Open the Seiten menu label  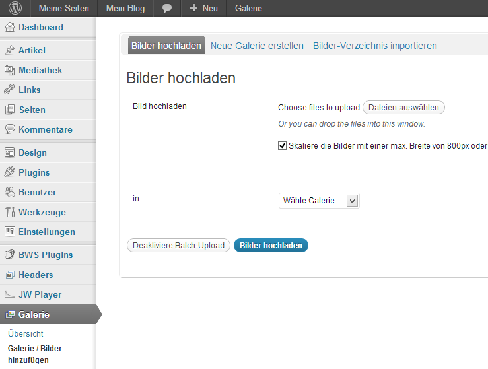pos(32,110)
